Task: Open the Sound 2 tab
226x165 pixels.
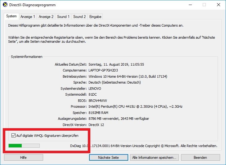Action: click(x=79, y=17)
